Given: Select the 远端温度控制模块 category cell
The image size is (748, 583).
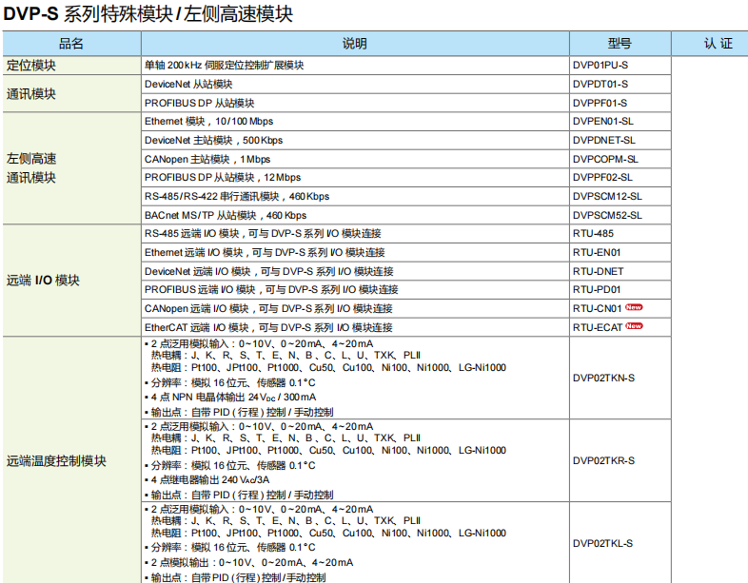Looking at the screenshot, I should pyautogui.click(x=56, y=460).
